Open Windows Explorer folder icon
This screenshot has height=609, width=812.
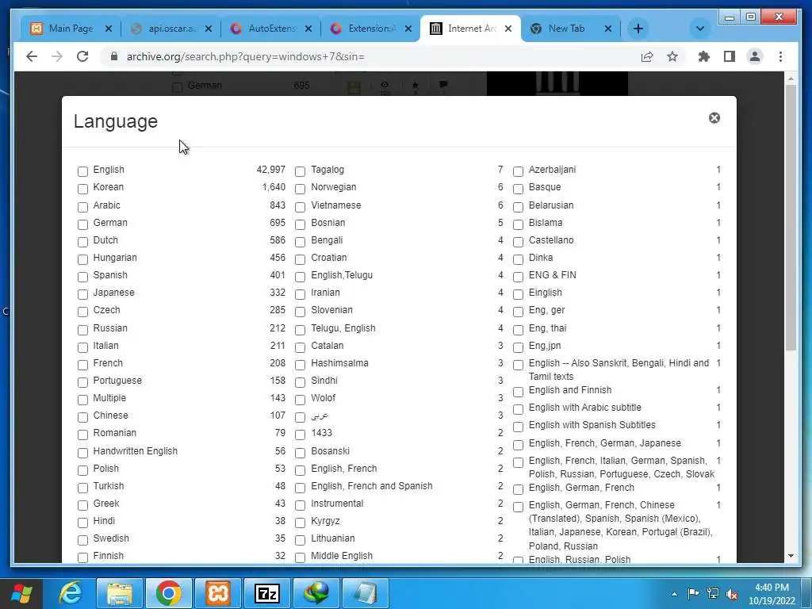[x=120, y=593]
